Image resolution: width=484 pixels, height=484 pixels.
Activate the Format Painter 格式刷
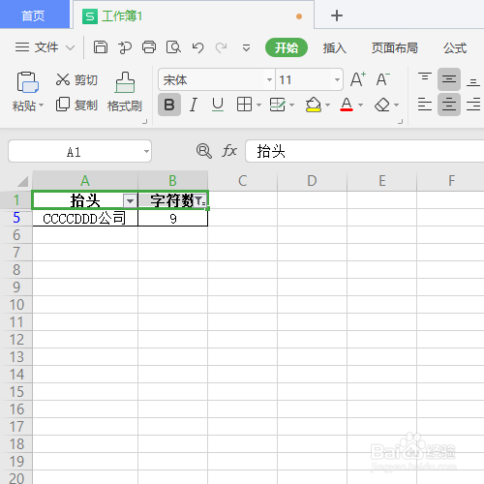point(125,92)
